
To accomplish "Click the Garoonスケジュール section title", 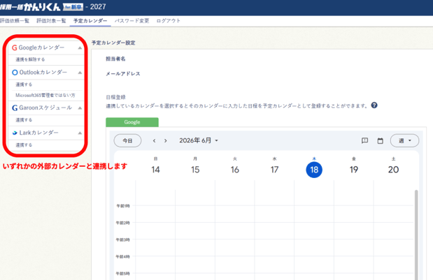I will [x=45, y=108].
